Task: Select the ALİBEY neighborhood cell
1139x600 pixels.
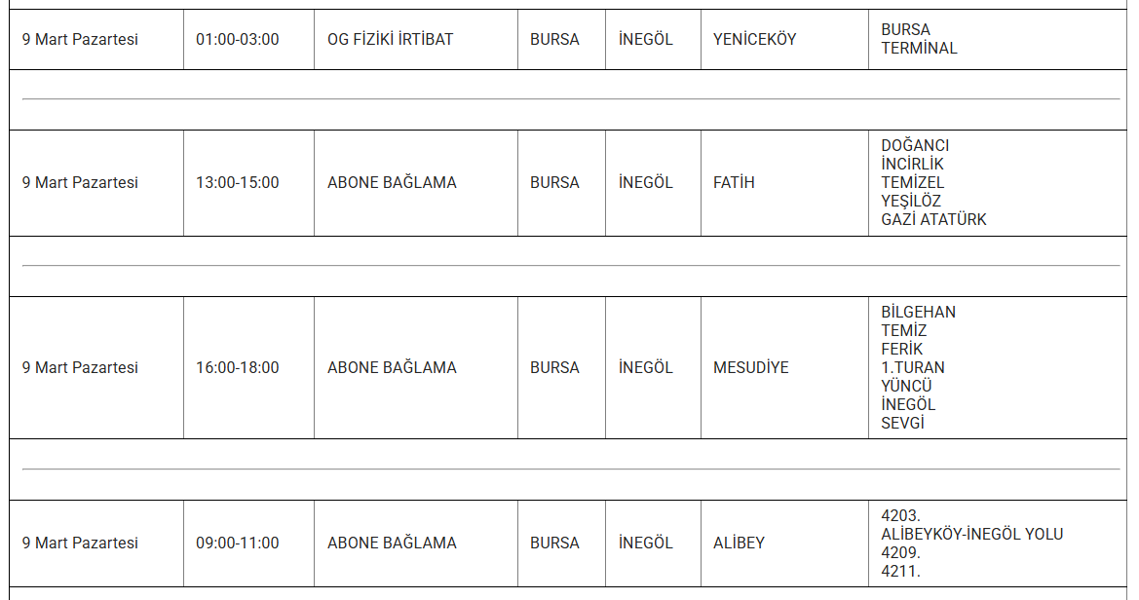Action: click(x=739, y=544)
